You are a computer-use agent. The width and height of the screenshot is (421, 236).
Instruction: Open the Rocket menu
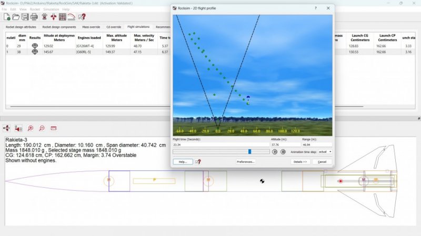[35, 9]
